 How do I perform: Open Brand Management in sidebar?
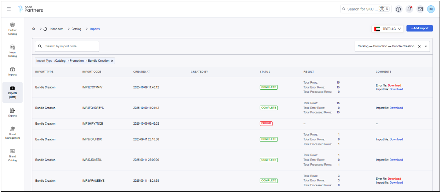tap(12, 133)
